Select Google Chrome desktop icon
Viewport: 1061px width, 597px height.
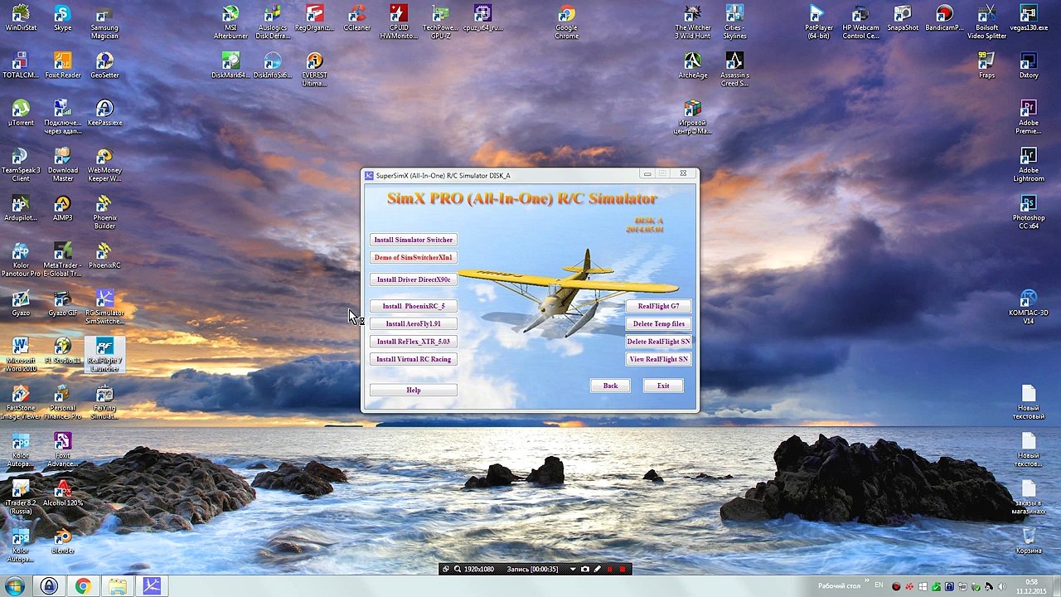[x=567, y=23]
